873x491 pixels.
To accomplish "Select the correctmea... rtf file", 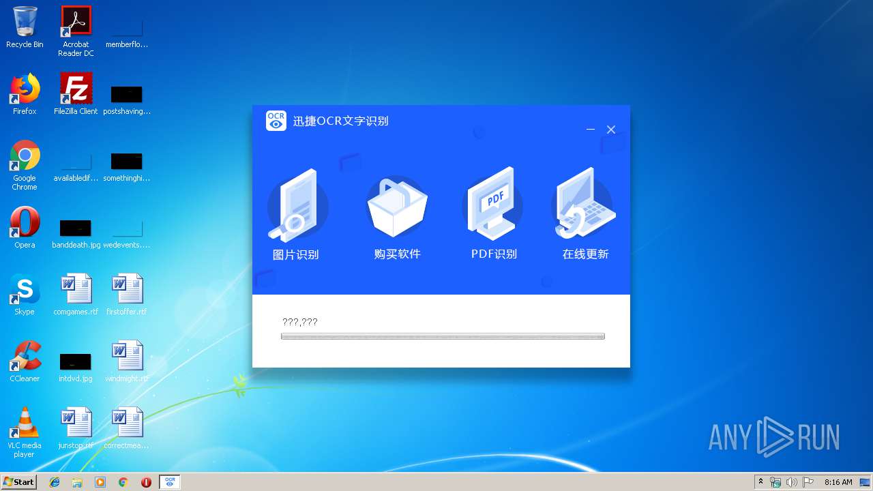I will click(127, 428).
